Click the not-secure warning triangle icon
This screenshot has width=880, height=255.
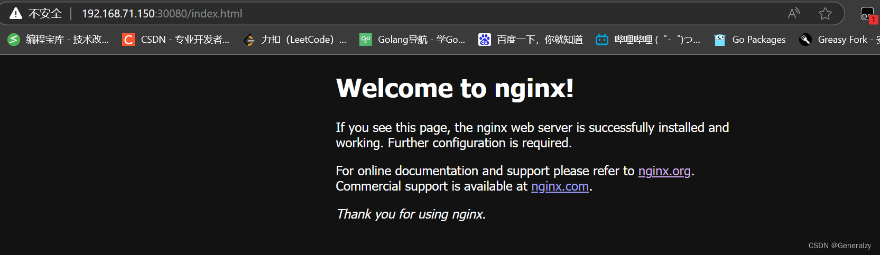point(16,13)
